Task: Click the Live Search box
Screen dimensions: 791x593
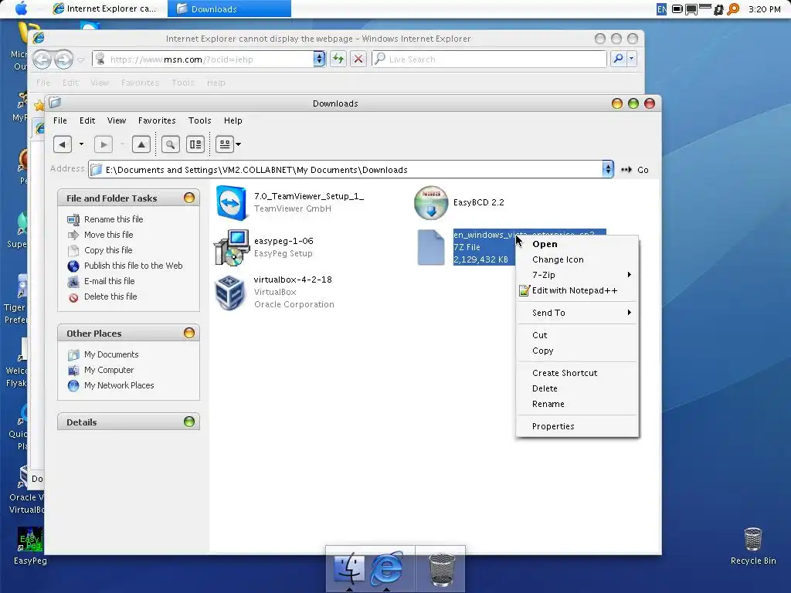Action: 489,59
